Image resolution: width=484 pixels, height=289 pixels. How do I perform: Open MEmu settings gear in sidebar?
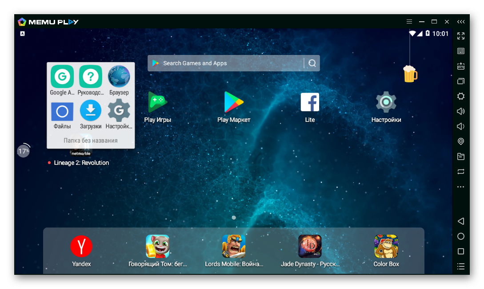click(461, 96)
